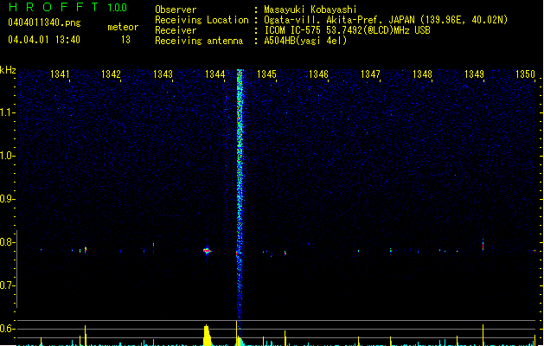Click the 0.7 kHz frequency tick label
The image size is (544, 346).
[x=7, y=285]
